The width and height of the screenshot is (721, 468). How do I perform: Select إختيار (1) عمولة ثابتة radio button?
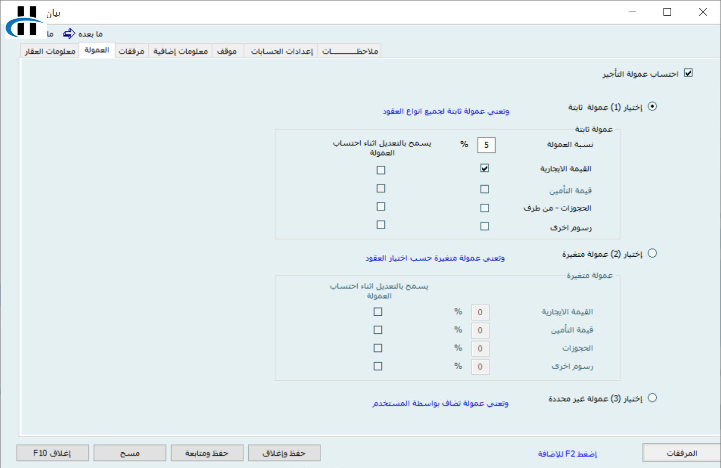click(652, 106)
